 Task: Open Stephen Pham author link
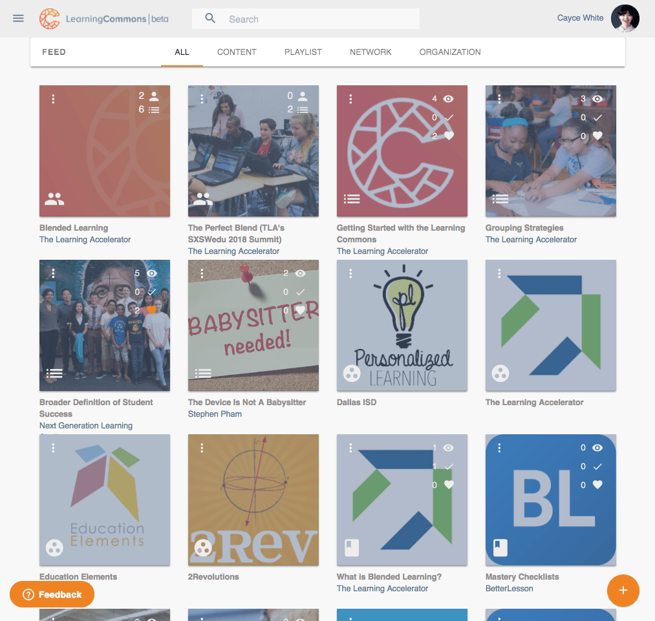point(215,414)
